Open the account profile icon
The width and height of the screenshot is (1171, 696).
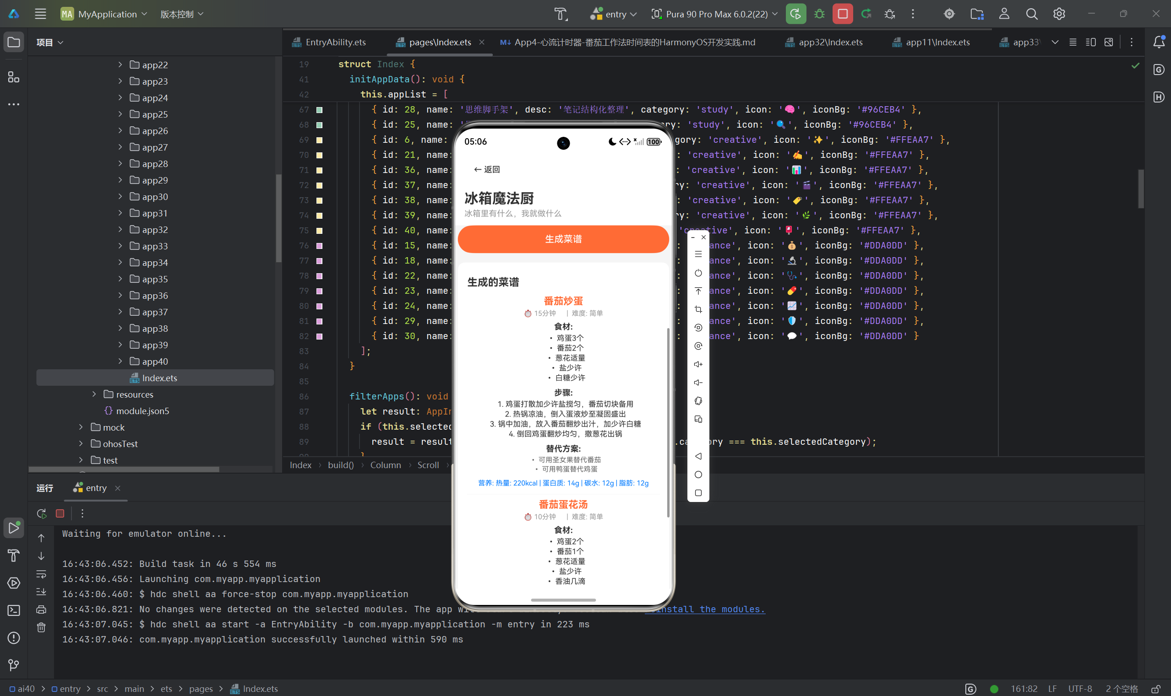(x=1004, y=14)
